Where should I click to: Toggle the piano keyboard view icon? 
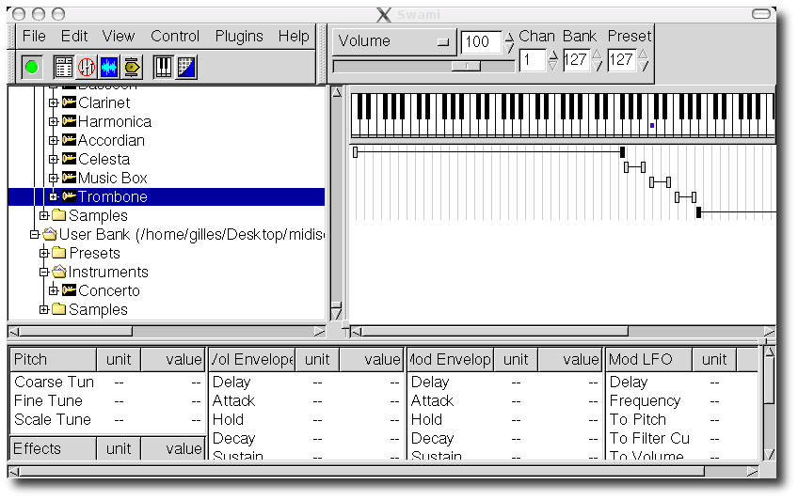(163, 67)
